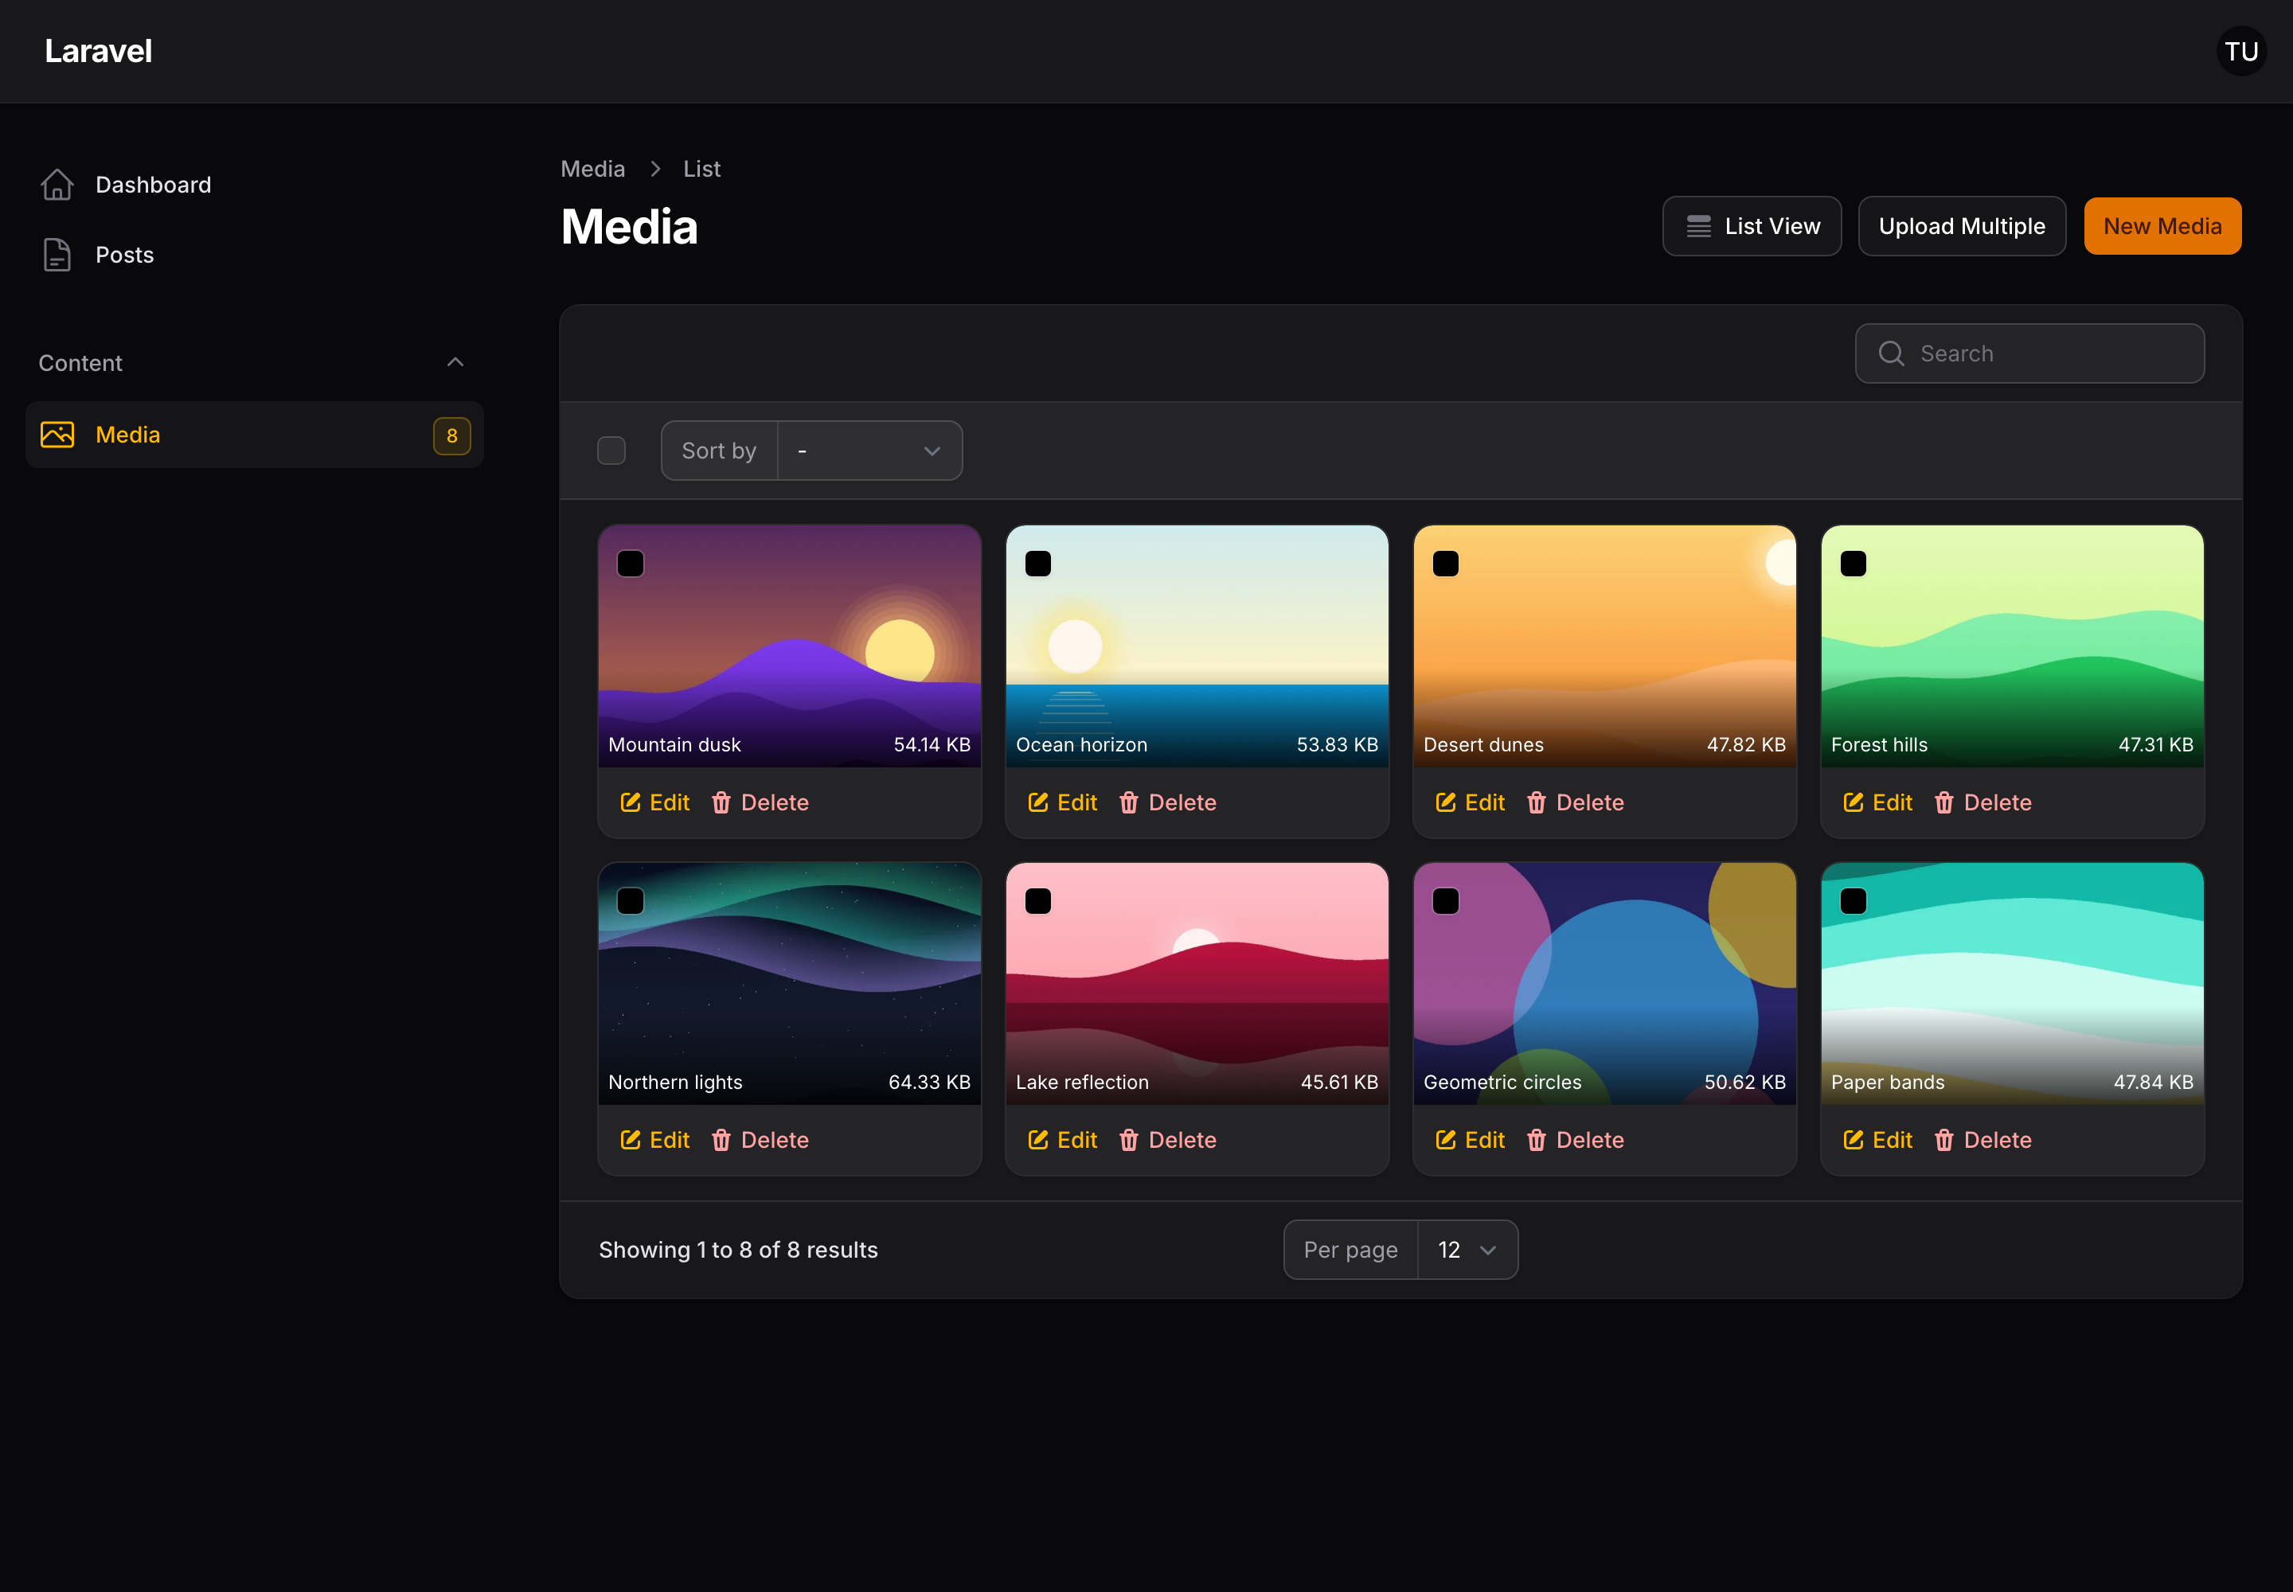Click the Media image icon in sidebar
The width and height of the screenshot is (2293, 1592).
[x=57, y=435]
